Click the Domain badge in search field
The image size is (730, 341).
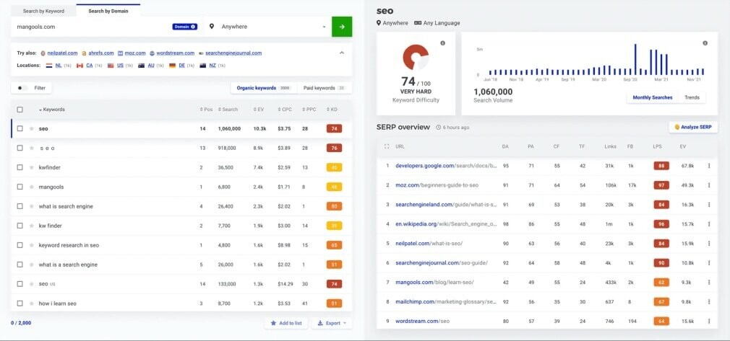coord(185,27)
